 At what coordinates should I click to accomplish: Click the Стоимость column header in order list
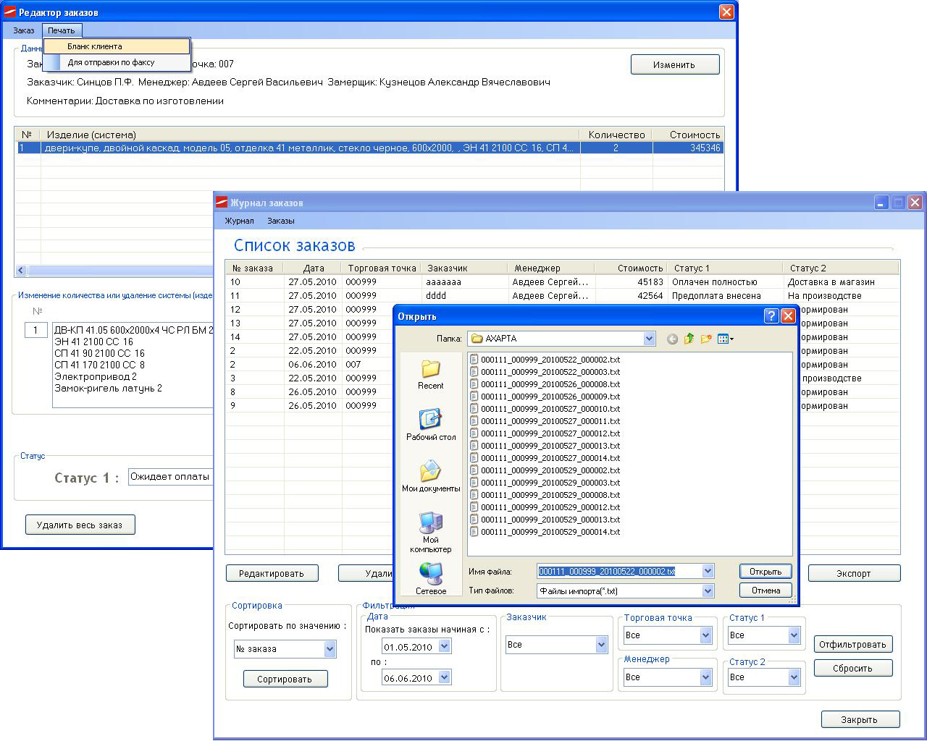click(x=639, y=268)
